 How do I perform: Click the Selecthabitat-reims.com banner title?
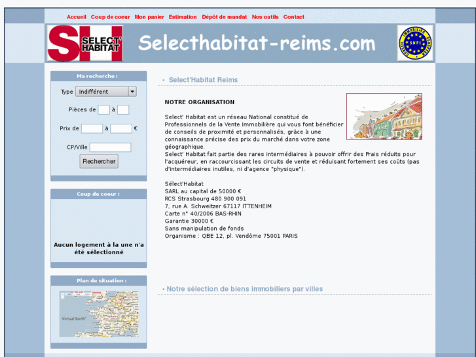(257, 43)
